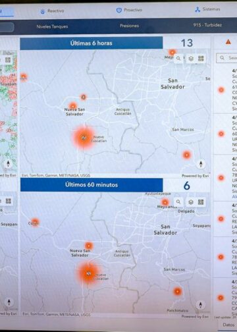Click the Últimos 60 minutos header bar
237x332 pixels.
(92, 184)
